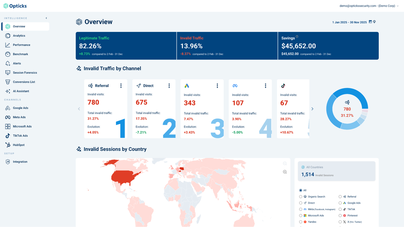Select the Google Ads channel in sidebar
Viewport: 404px width, 227px height.
[x=22, y=108]
